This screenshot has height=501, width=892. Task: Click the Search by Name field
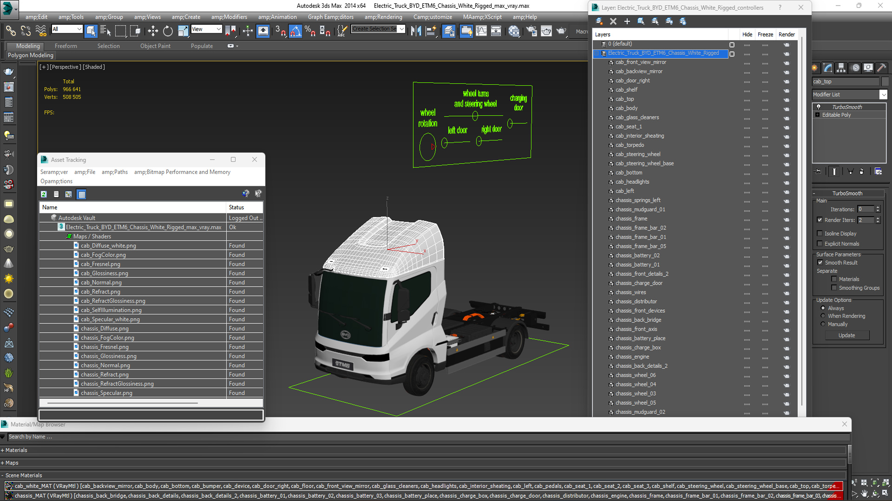[x=428, y=437]
